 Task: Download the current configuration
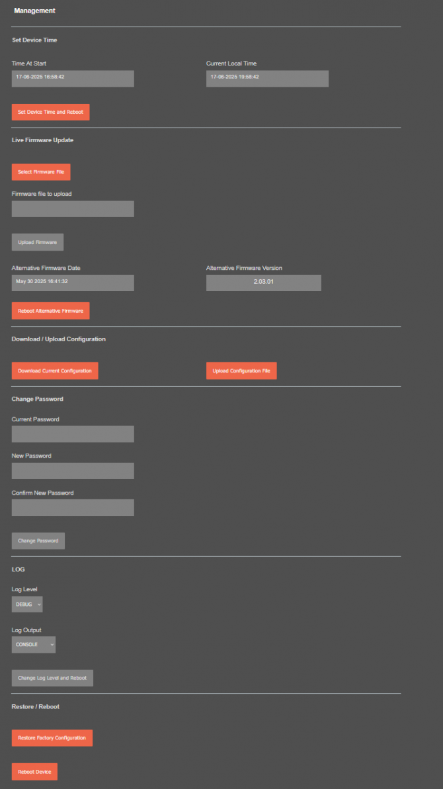55,370
